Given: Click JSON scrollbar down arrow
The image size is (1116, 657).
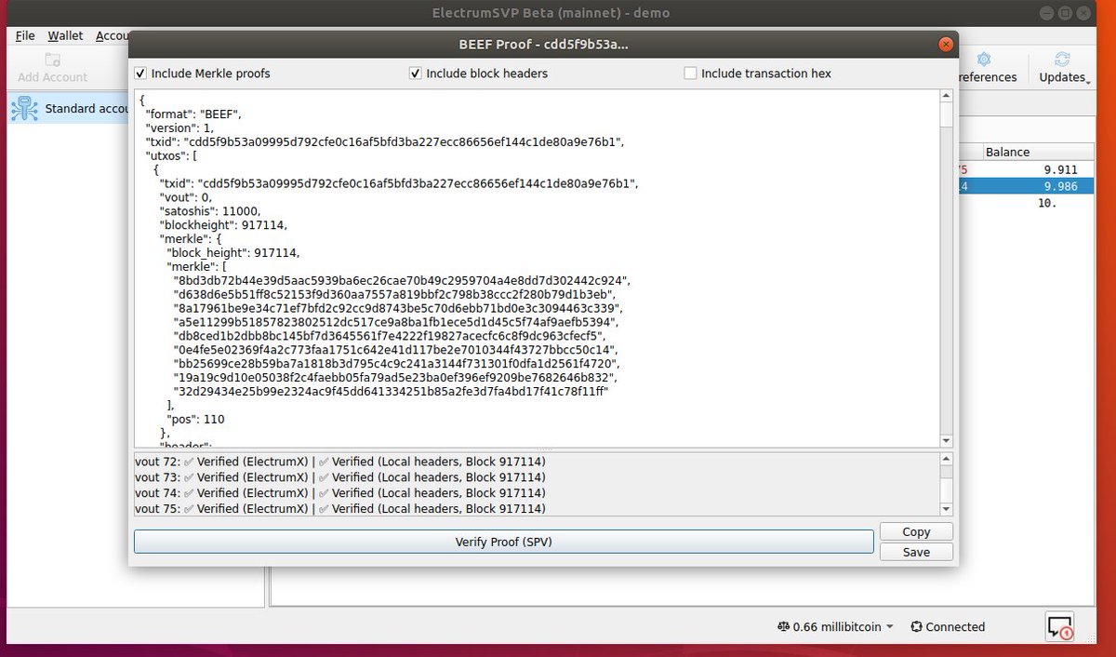Looking at the screenshot, I should pos(946,440).
